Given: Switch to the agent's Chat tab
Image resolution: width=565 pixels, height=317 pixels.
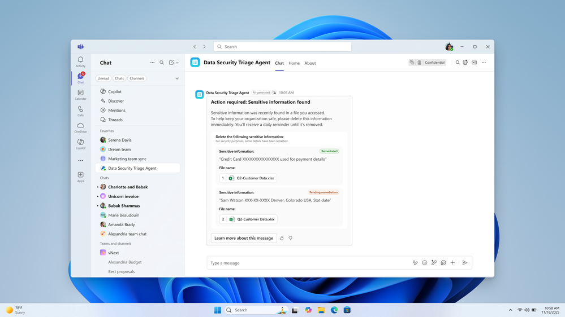Looking at the screenshot, I should pyautogui.click(x=279, y=63).
